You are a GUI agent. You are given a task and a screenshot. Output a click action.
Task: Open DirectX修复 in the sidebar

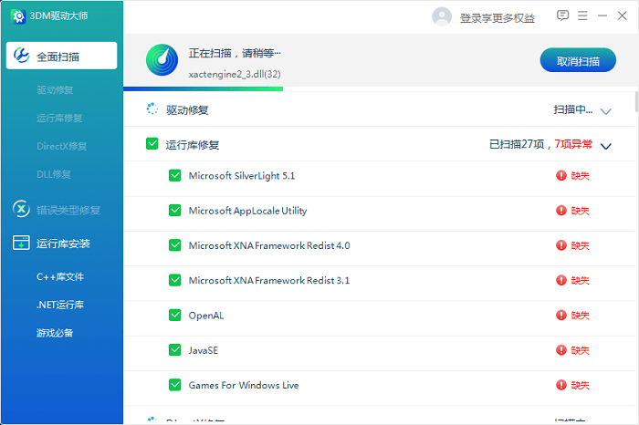(x=61, y=146)
